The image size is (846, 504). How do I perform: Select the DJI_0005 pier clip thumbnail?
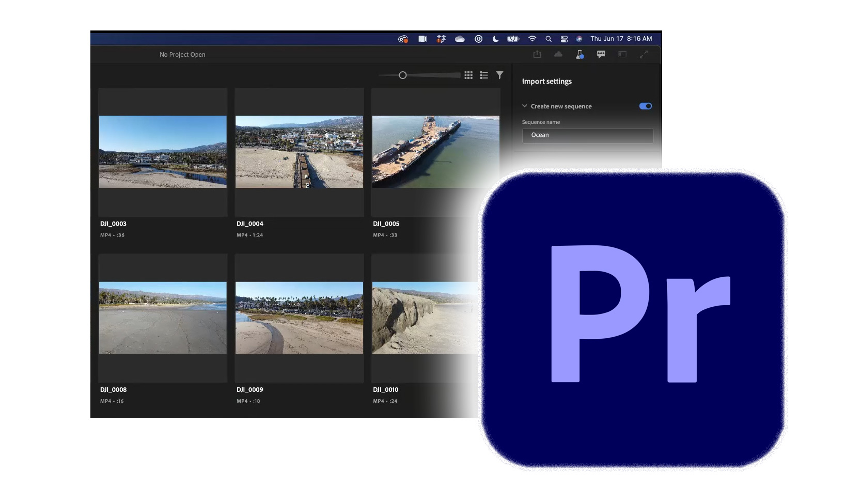coord(435,152)
